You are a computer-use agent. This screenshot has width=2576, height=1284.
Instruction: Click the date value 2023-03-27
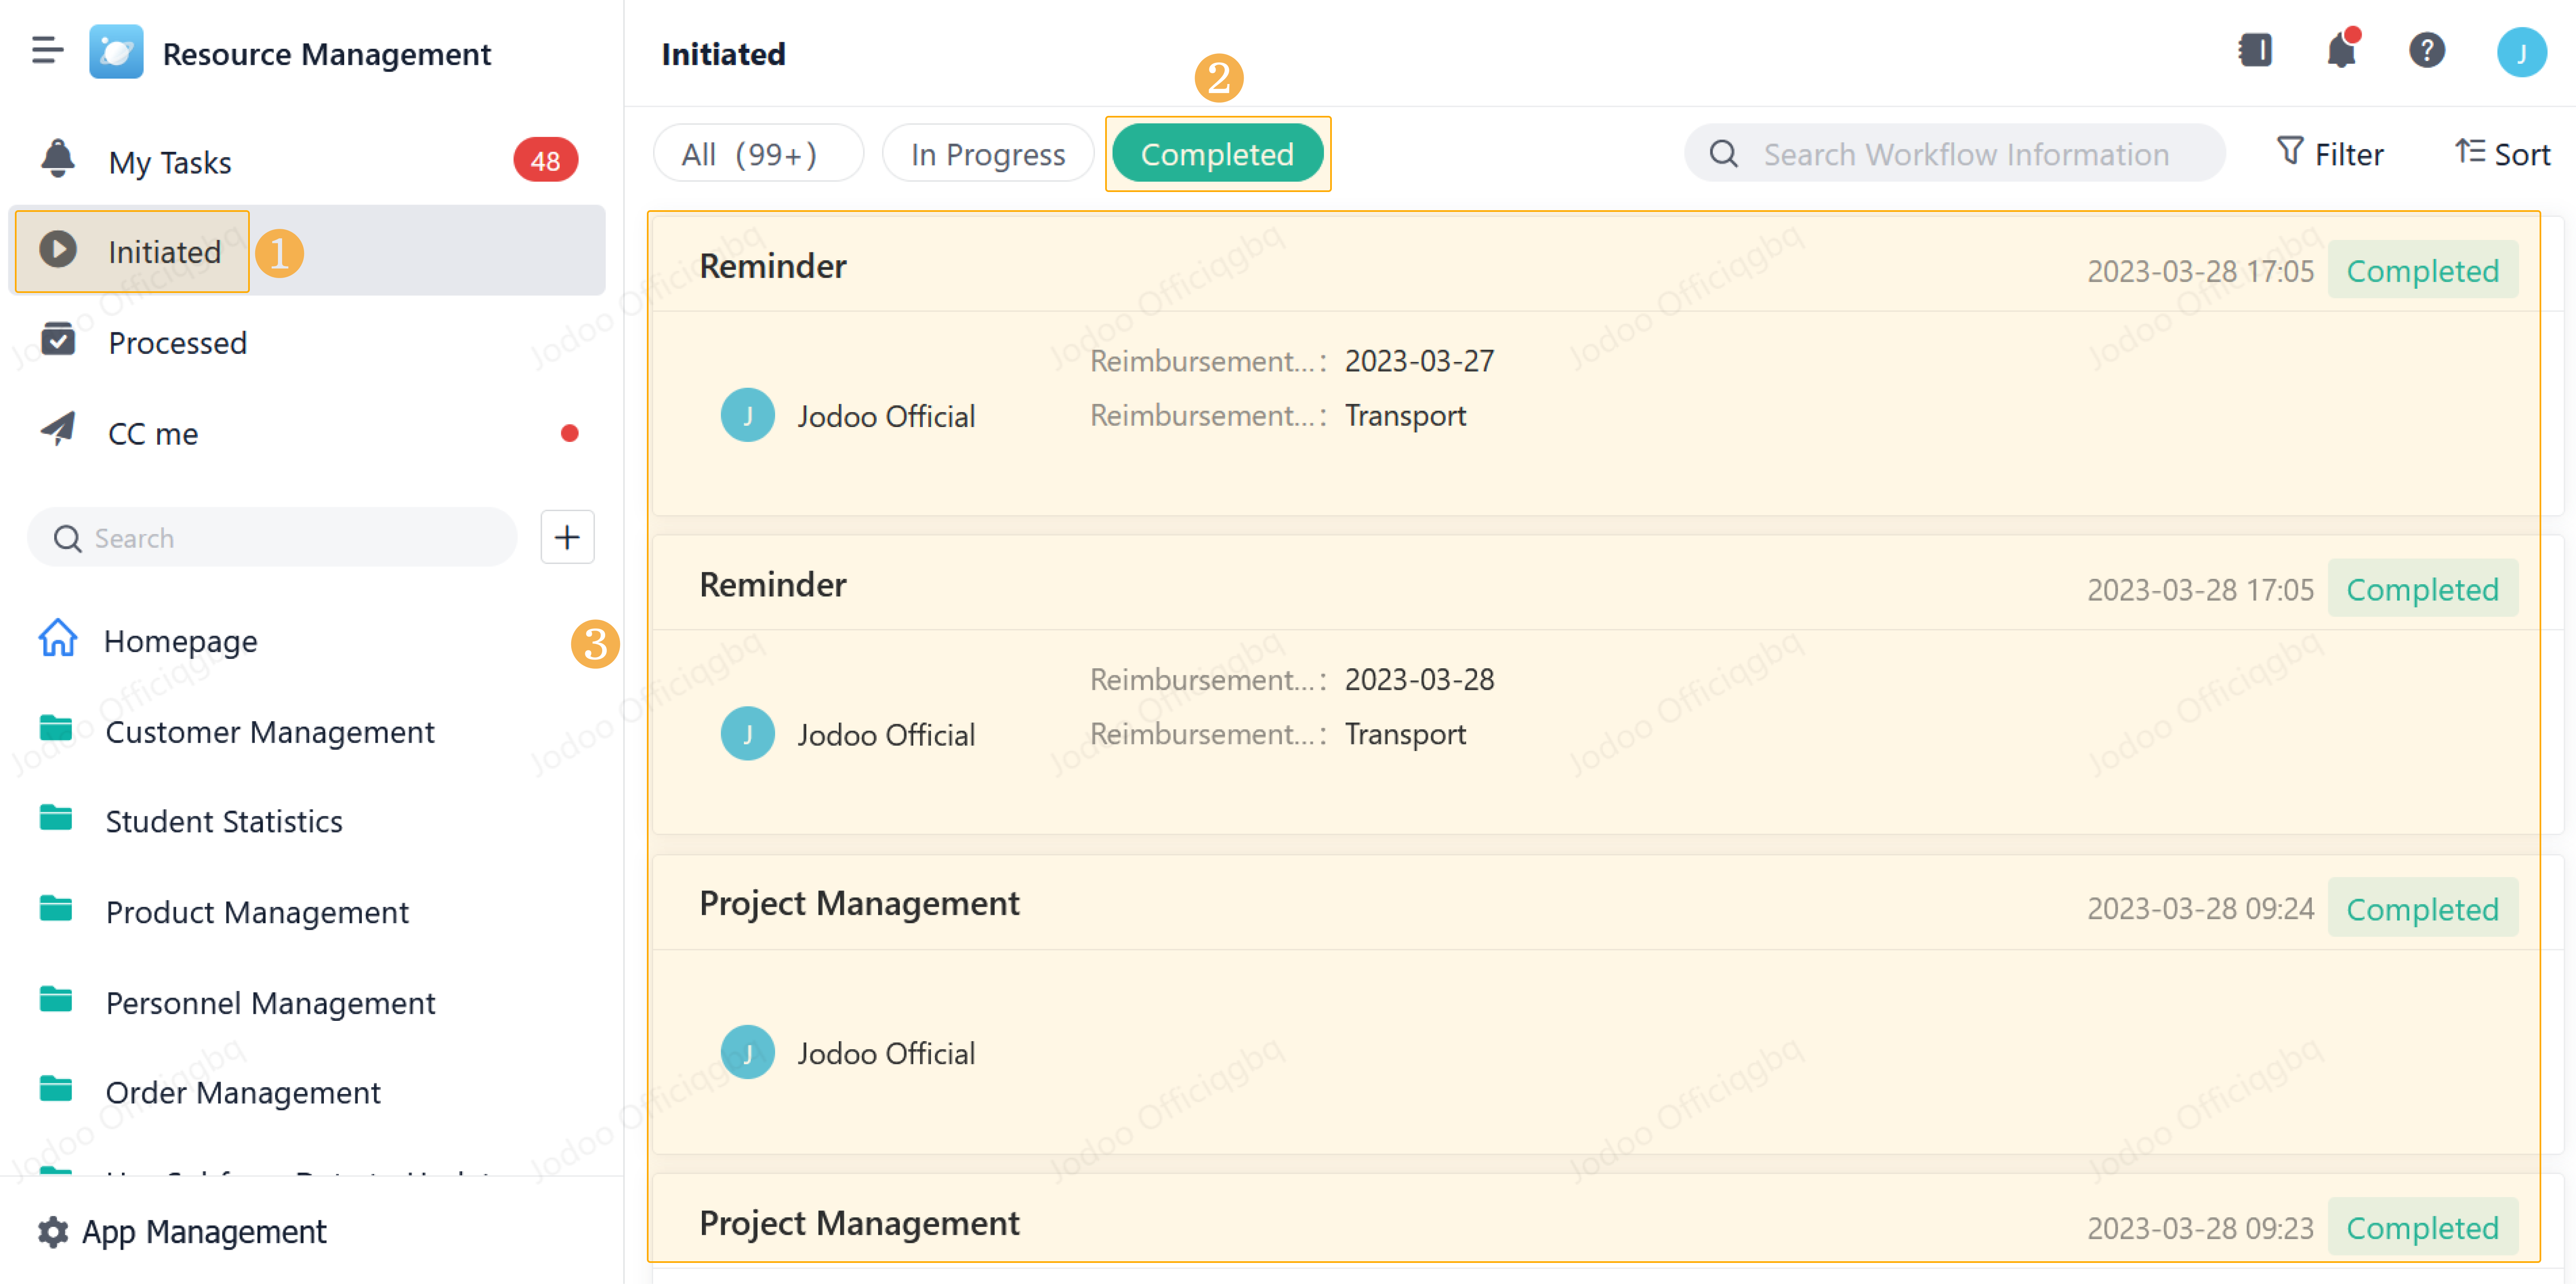1419,360
